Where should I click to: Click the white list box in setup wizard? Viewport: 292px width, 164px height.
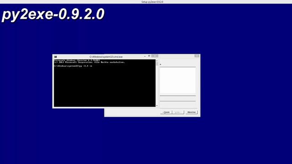(177, 80)
